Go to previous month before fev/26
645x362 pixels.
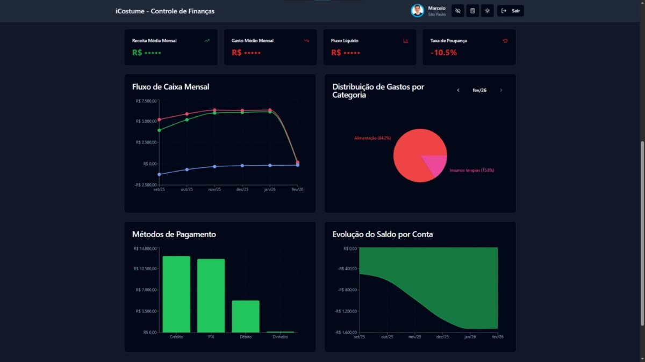tap(458, 90)
